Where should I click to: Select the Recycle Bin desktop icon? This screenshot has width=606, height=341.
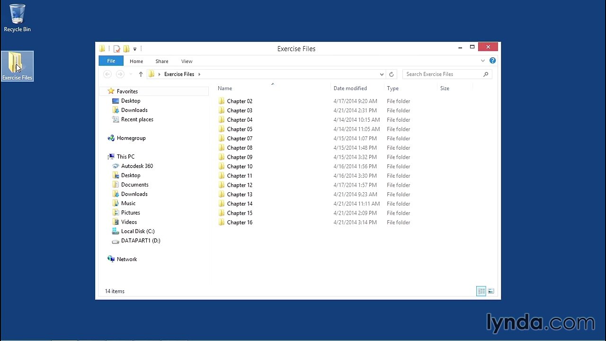click(17, 18)
